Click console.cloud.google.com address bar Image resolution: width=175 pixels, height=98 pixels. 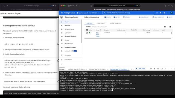coord(117,6)
